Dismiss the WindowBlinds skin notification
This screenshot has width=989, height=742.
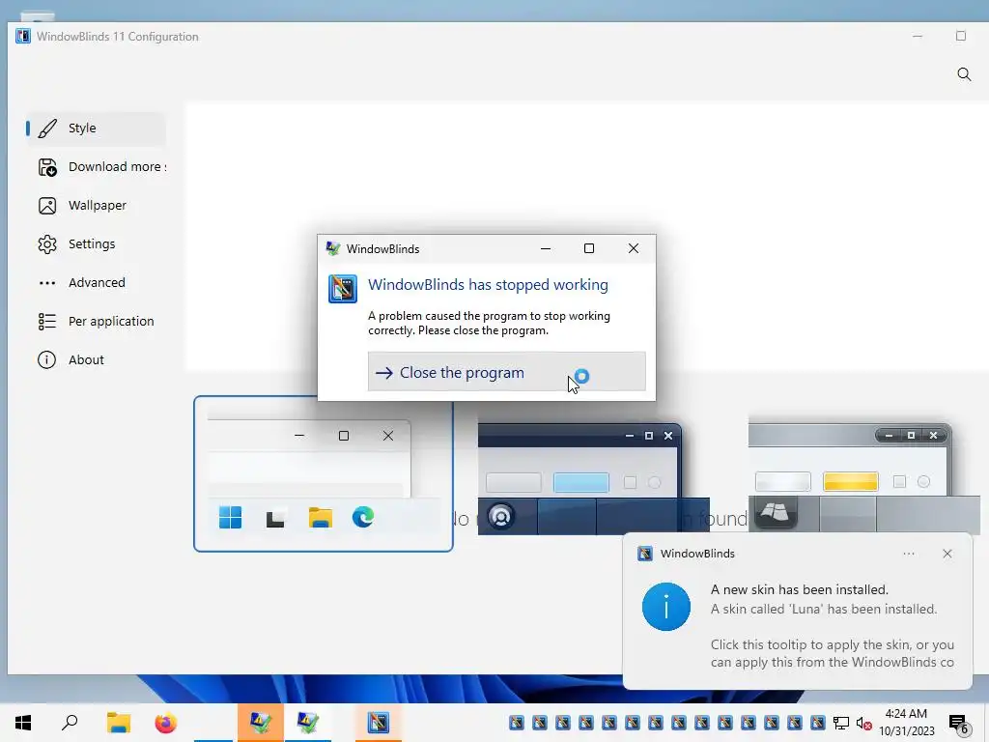tap(947, 554)
